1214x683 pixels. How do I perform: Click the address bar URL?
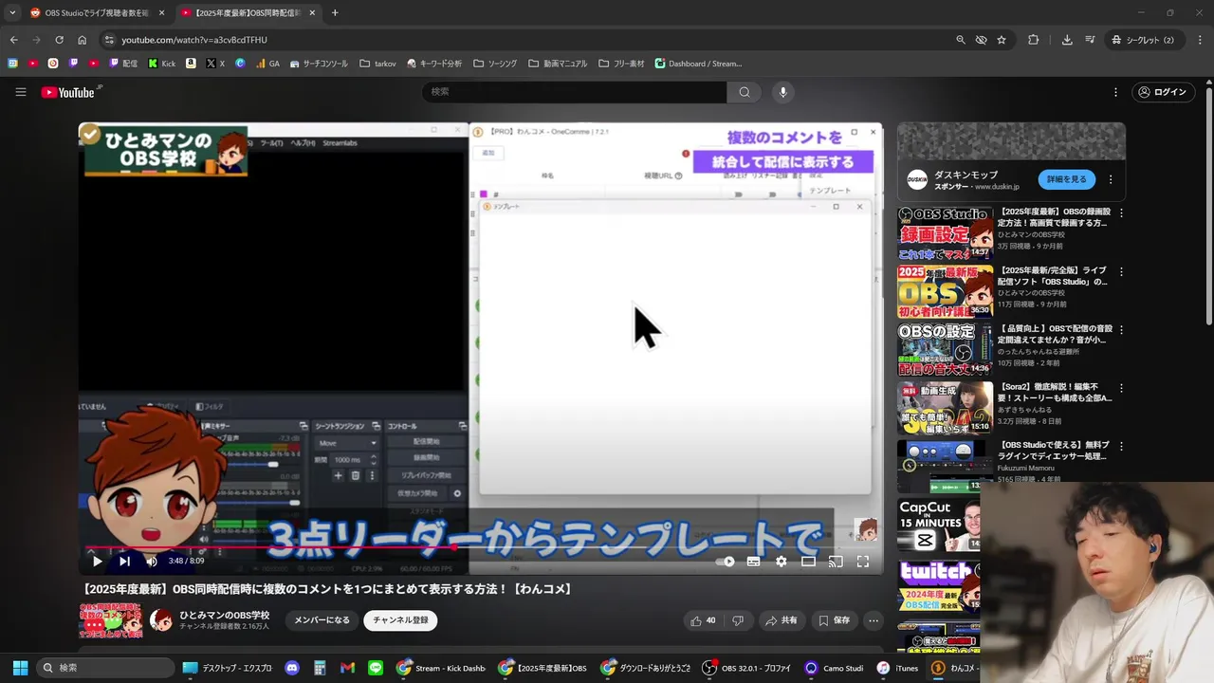click(x=194, y=40)
